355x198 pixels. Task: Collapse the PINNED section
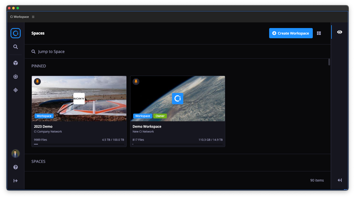click(39, 66)
